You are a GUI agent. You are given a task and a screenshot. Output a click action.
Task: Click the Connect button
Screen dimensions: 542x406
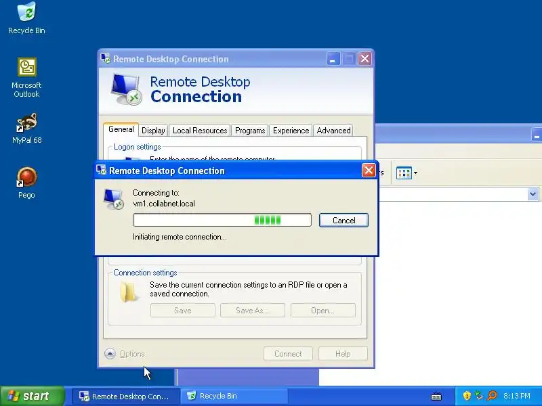[288, 354]
